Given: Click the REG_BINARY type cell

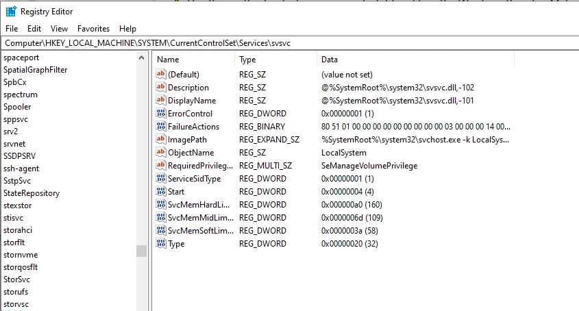Looking at the screenshot, I should pos(262,127).
